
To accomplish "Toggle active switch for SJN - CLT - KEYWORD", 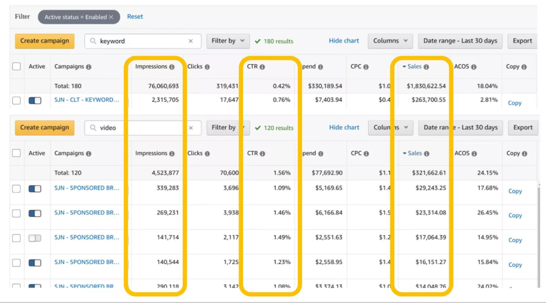I will tap(35, 100).
